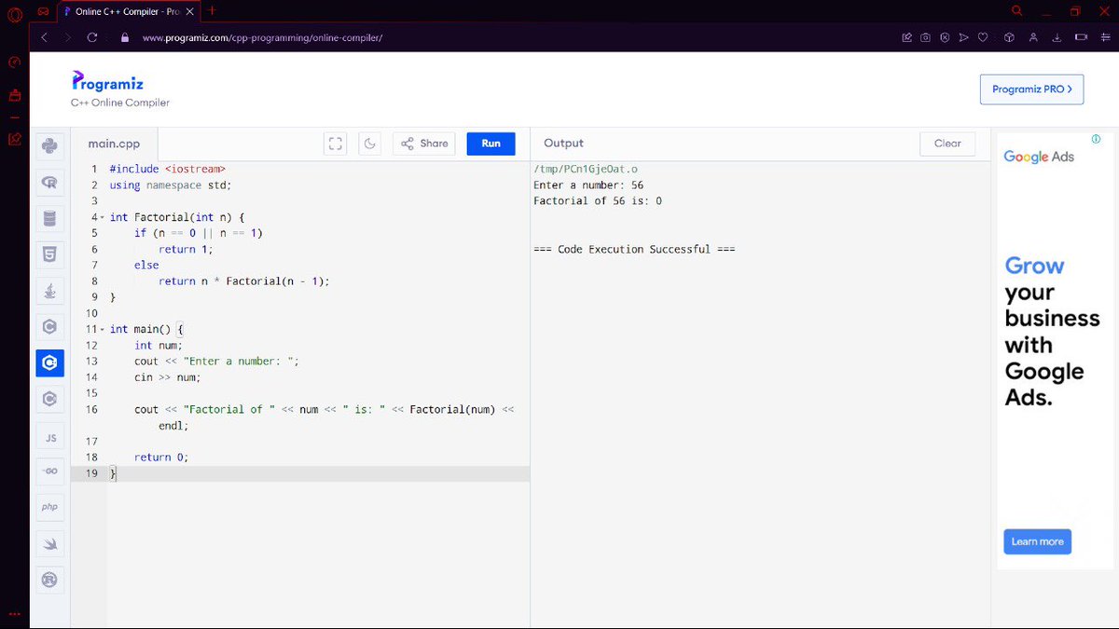Run the C++ program
1119x629 pixels.
(490, 144)
